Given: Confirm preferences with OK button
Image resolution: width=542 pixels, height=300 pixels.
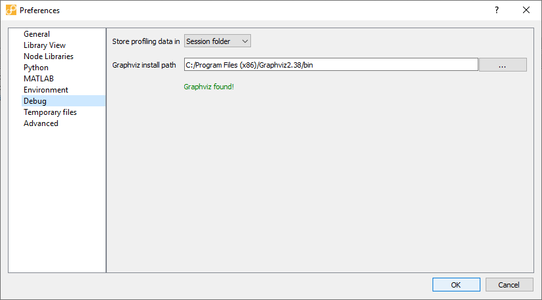Looking at the screenshot, I should (456, 285).
